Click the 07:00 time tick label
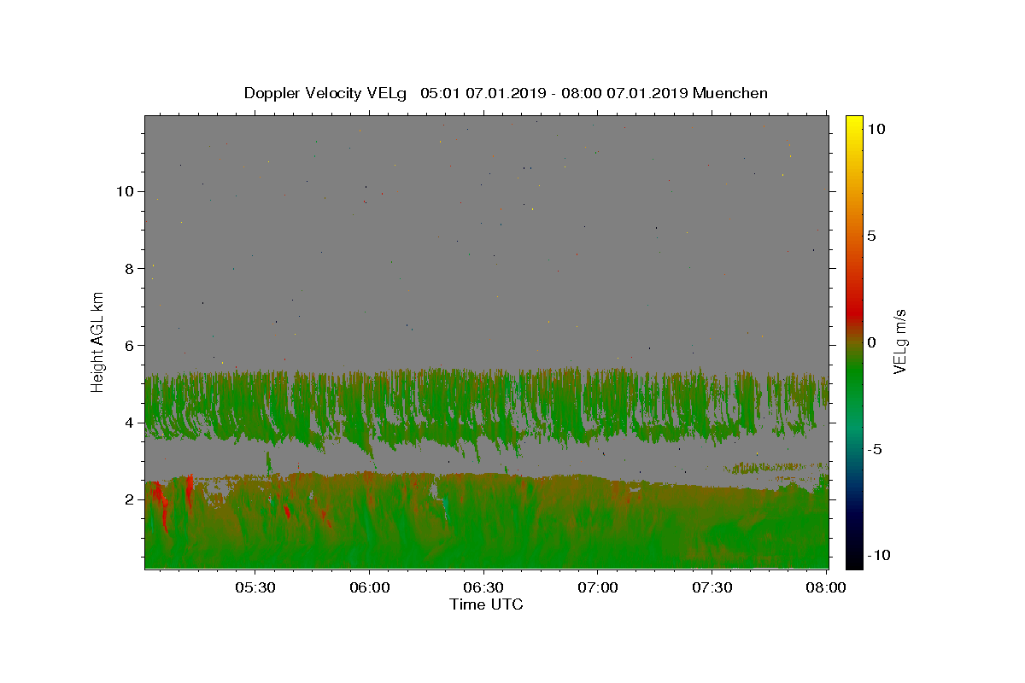1025x683 pixels. pos(598,587)
